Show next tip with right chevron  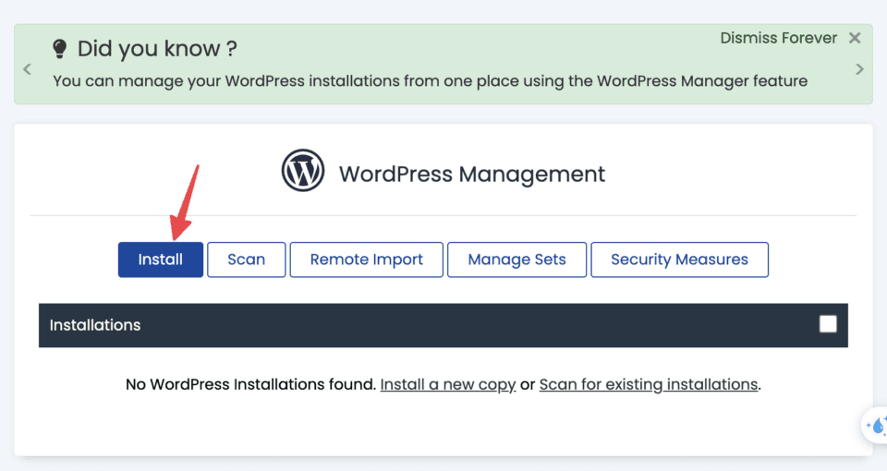(x=860, y=69)
